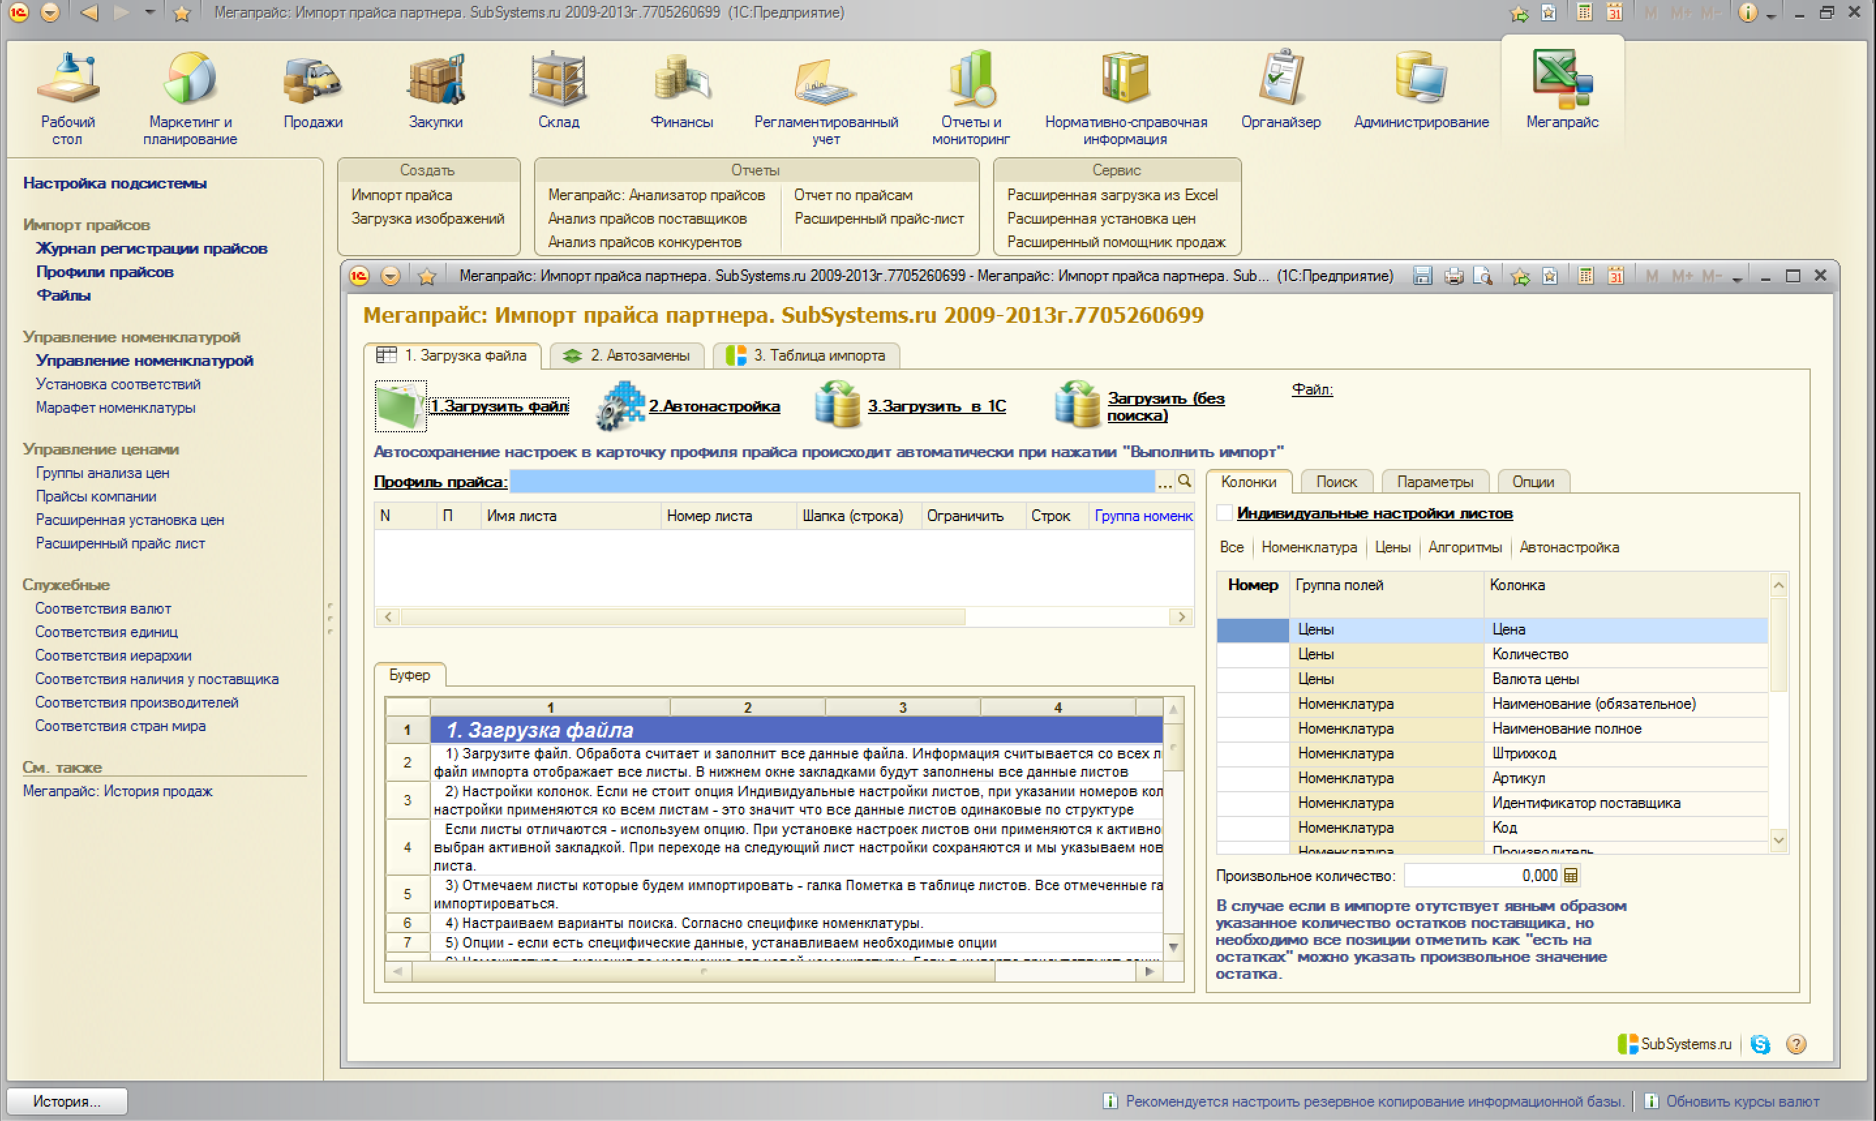Viewport: 1876px width, 1121px height.
Task: Open the Профиль прайса ellipsis selector
Action: (1165, 482)
